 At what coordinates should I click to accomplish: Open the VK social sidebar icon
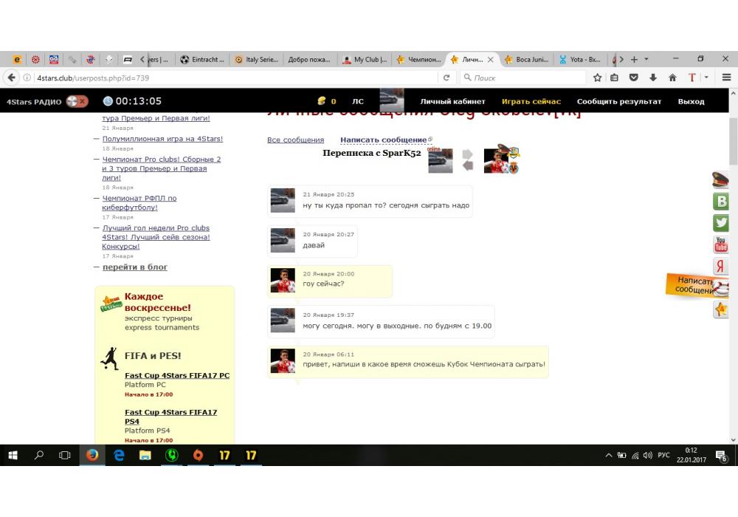click(721, 202)
